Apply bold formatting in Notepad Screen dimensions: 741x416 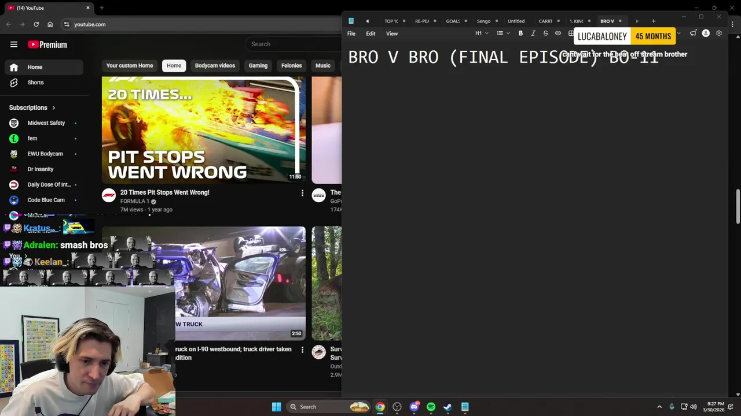[x=520, y=34]
